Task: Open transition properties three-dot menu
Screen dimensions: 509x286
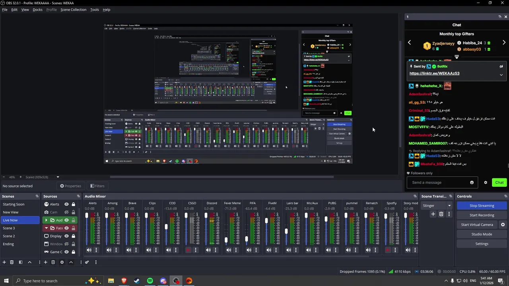Action: click(x=449, y=214)
